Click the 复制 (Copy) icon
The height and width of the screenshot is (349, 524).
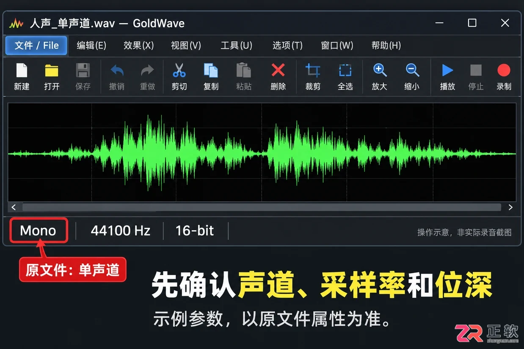click(x=211, y=70)
